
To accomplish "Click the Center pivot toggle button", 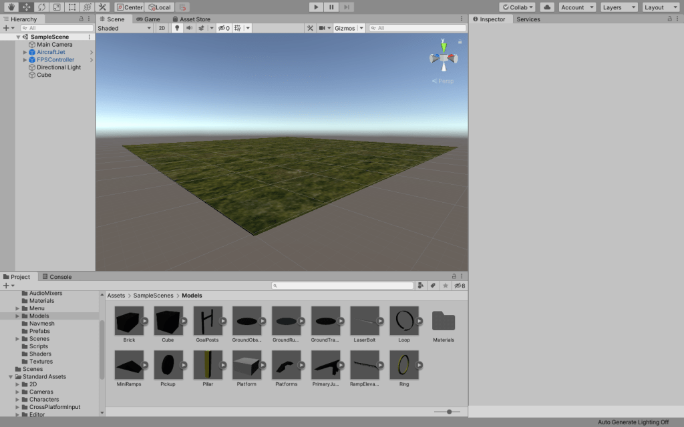I will coord(130,7).
